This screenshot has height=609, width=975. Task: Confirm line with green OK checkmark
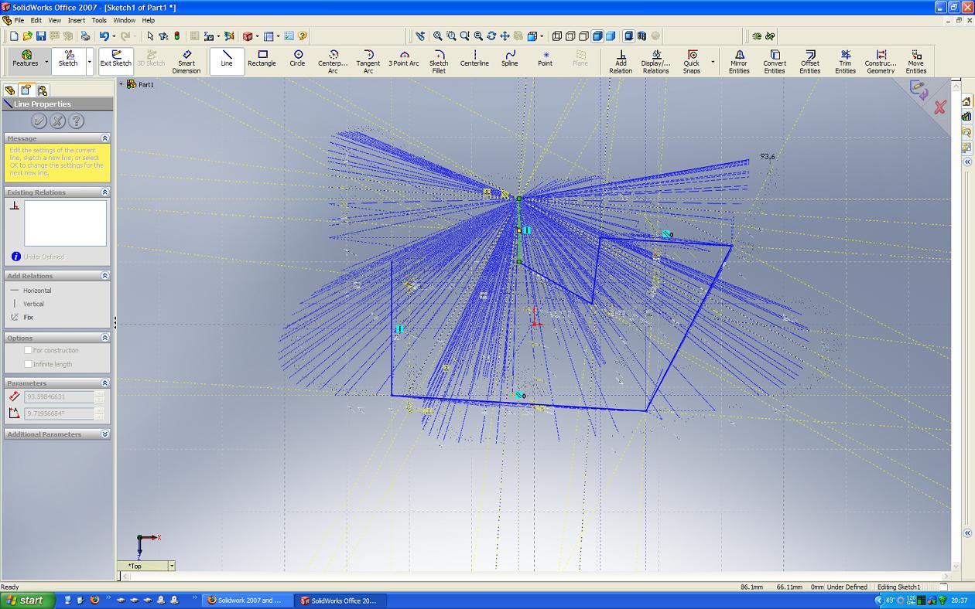(x=39, y=121)
